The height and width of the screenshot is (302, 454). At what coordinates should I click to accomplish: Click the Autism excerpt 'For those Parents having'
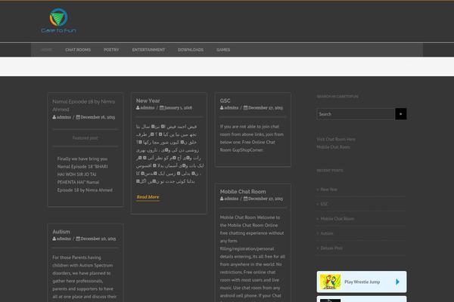click(x=76, y=257)
